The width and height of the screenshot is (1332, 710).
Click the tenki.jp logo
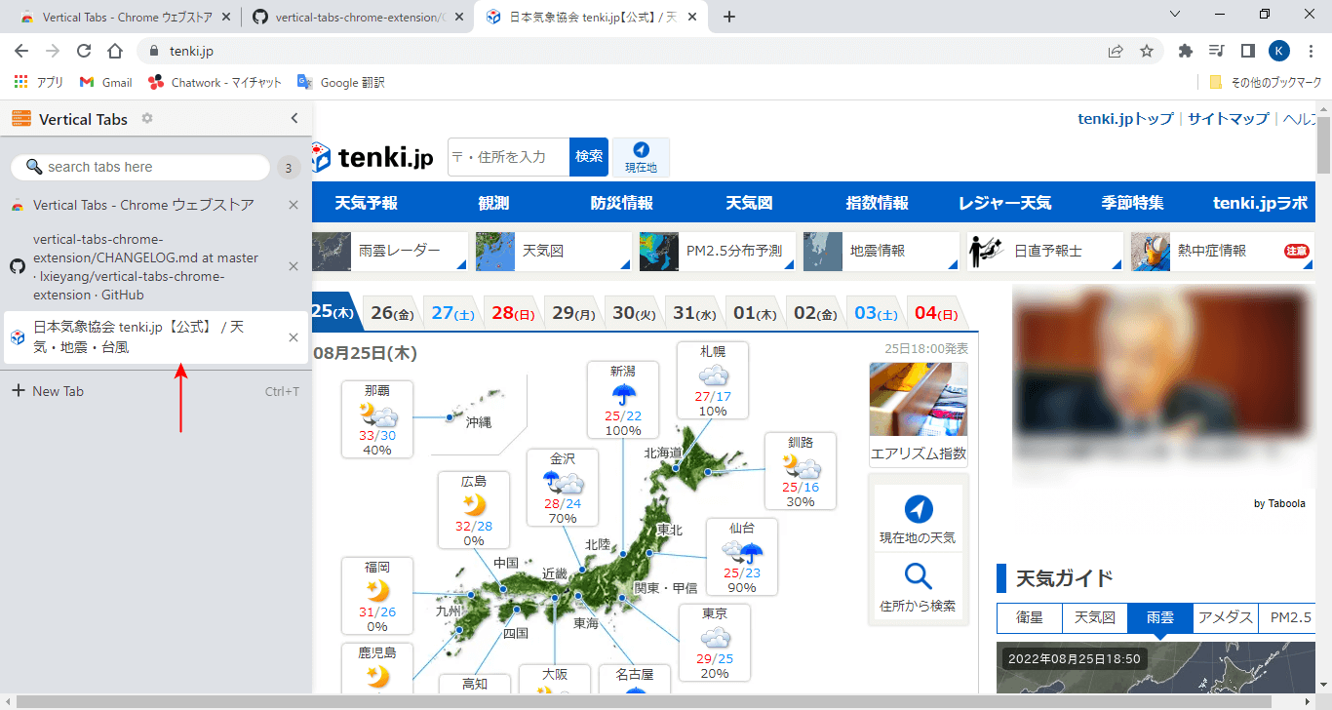tap(372, 157)
